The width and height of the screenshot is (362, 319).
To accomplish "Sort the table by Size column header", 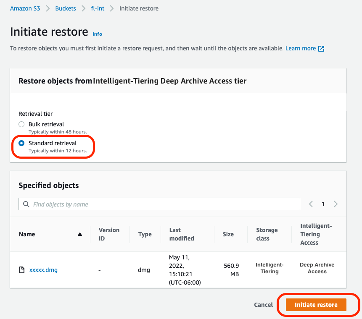I will (228, 234).
